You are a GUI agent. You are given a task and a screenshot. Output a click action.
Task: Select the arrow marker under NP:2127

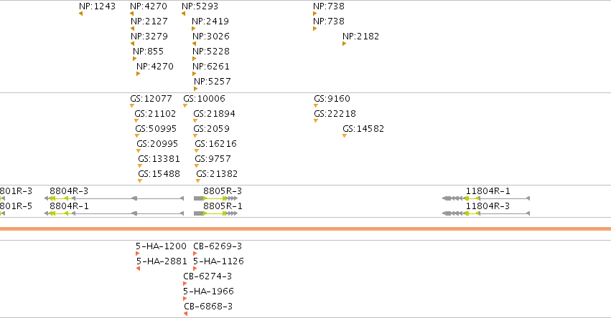tap(133, 29)
